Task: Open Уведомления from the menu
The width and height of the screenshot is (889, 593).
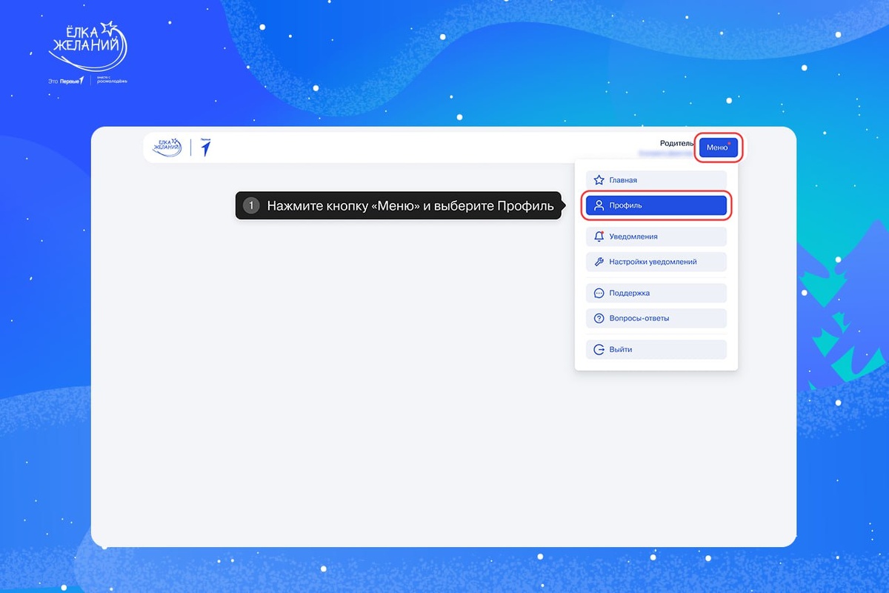Action: [x=656, y=236]
